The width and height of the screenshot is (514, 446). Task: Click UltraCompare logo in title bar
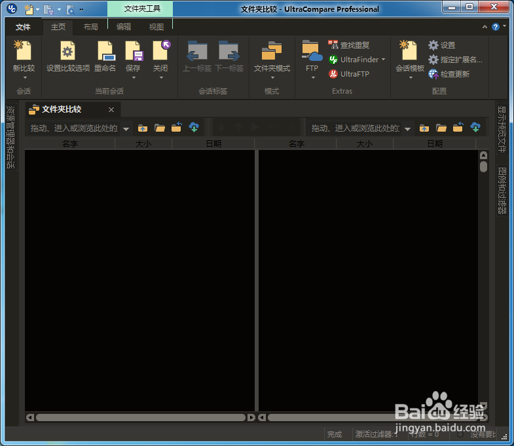click(12, 9)
